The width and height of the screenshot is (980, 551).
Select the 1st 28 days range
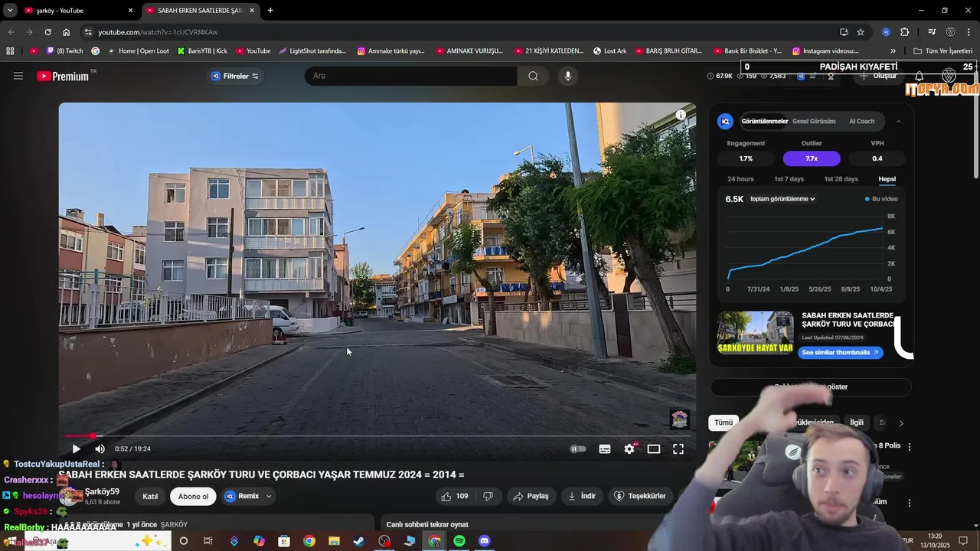[841, 179]
